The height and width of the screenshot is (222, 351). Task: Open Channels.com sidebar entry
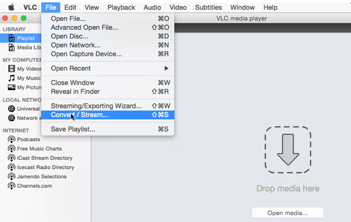(34, 186)
